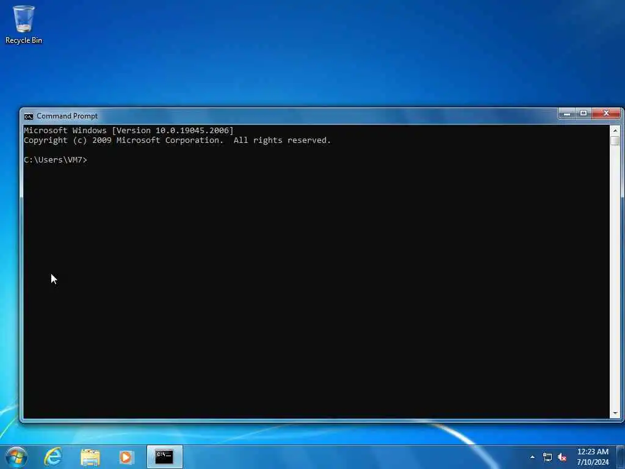Open the clock showing 12:23 AM

tap(593, 451)
